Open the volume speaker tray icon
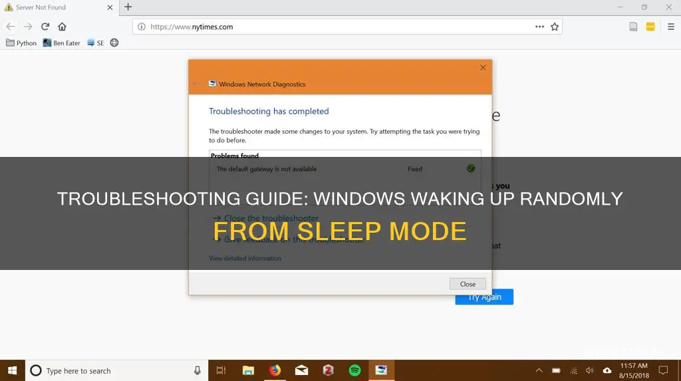 (590, 370)
